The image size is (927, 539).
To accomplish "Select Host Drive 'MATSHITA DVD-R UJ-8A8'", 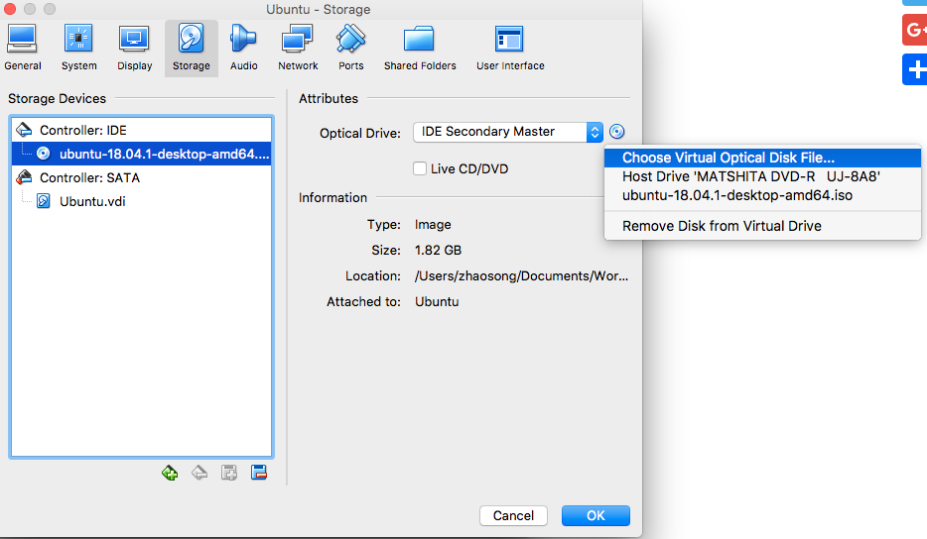I will tap(762, 176).
